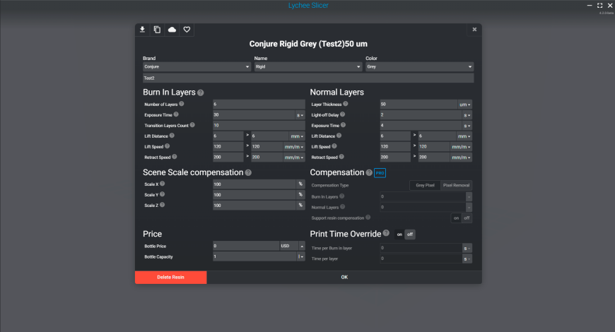615x332 pixels.
Task: Open help for Burn In Layers heading
Action: click(x=201, y=93)
